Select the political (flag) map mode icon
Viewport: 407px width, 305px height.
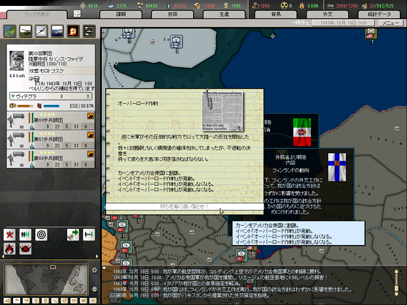(x=17, y=300)
